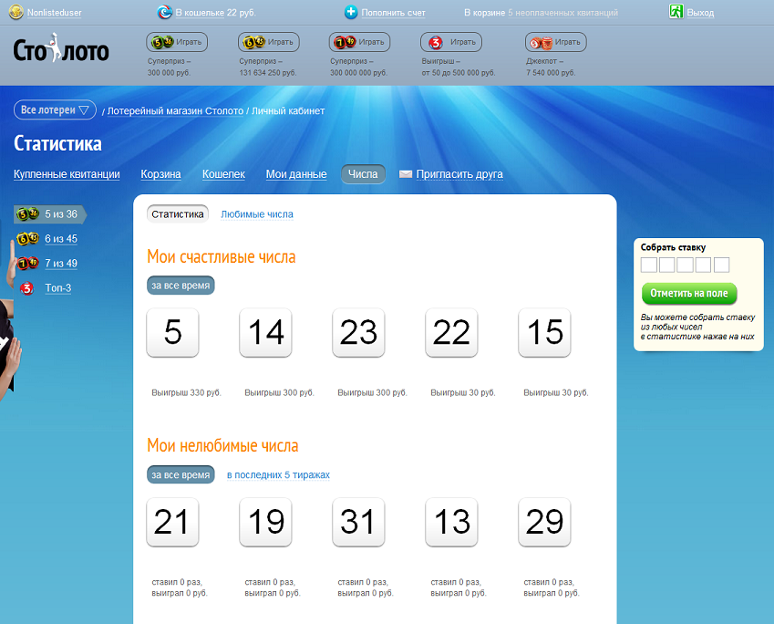
Task: Click the Stoloto logo
Action: [61, 49]
